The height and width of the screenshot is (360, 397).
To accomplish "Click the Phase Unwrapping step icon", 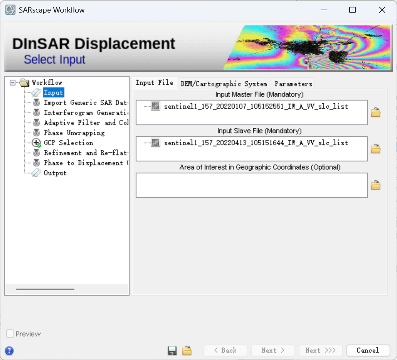I will (x=36, y=133).
